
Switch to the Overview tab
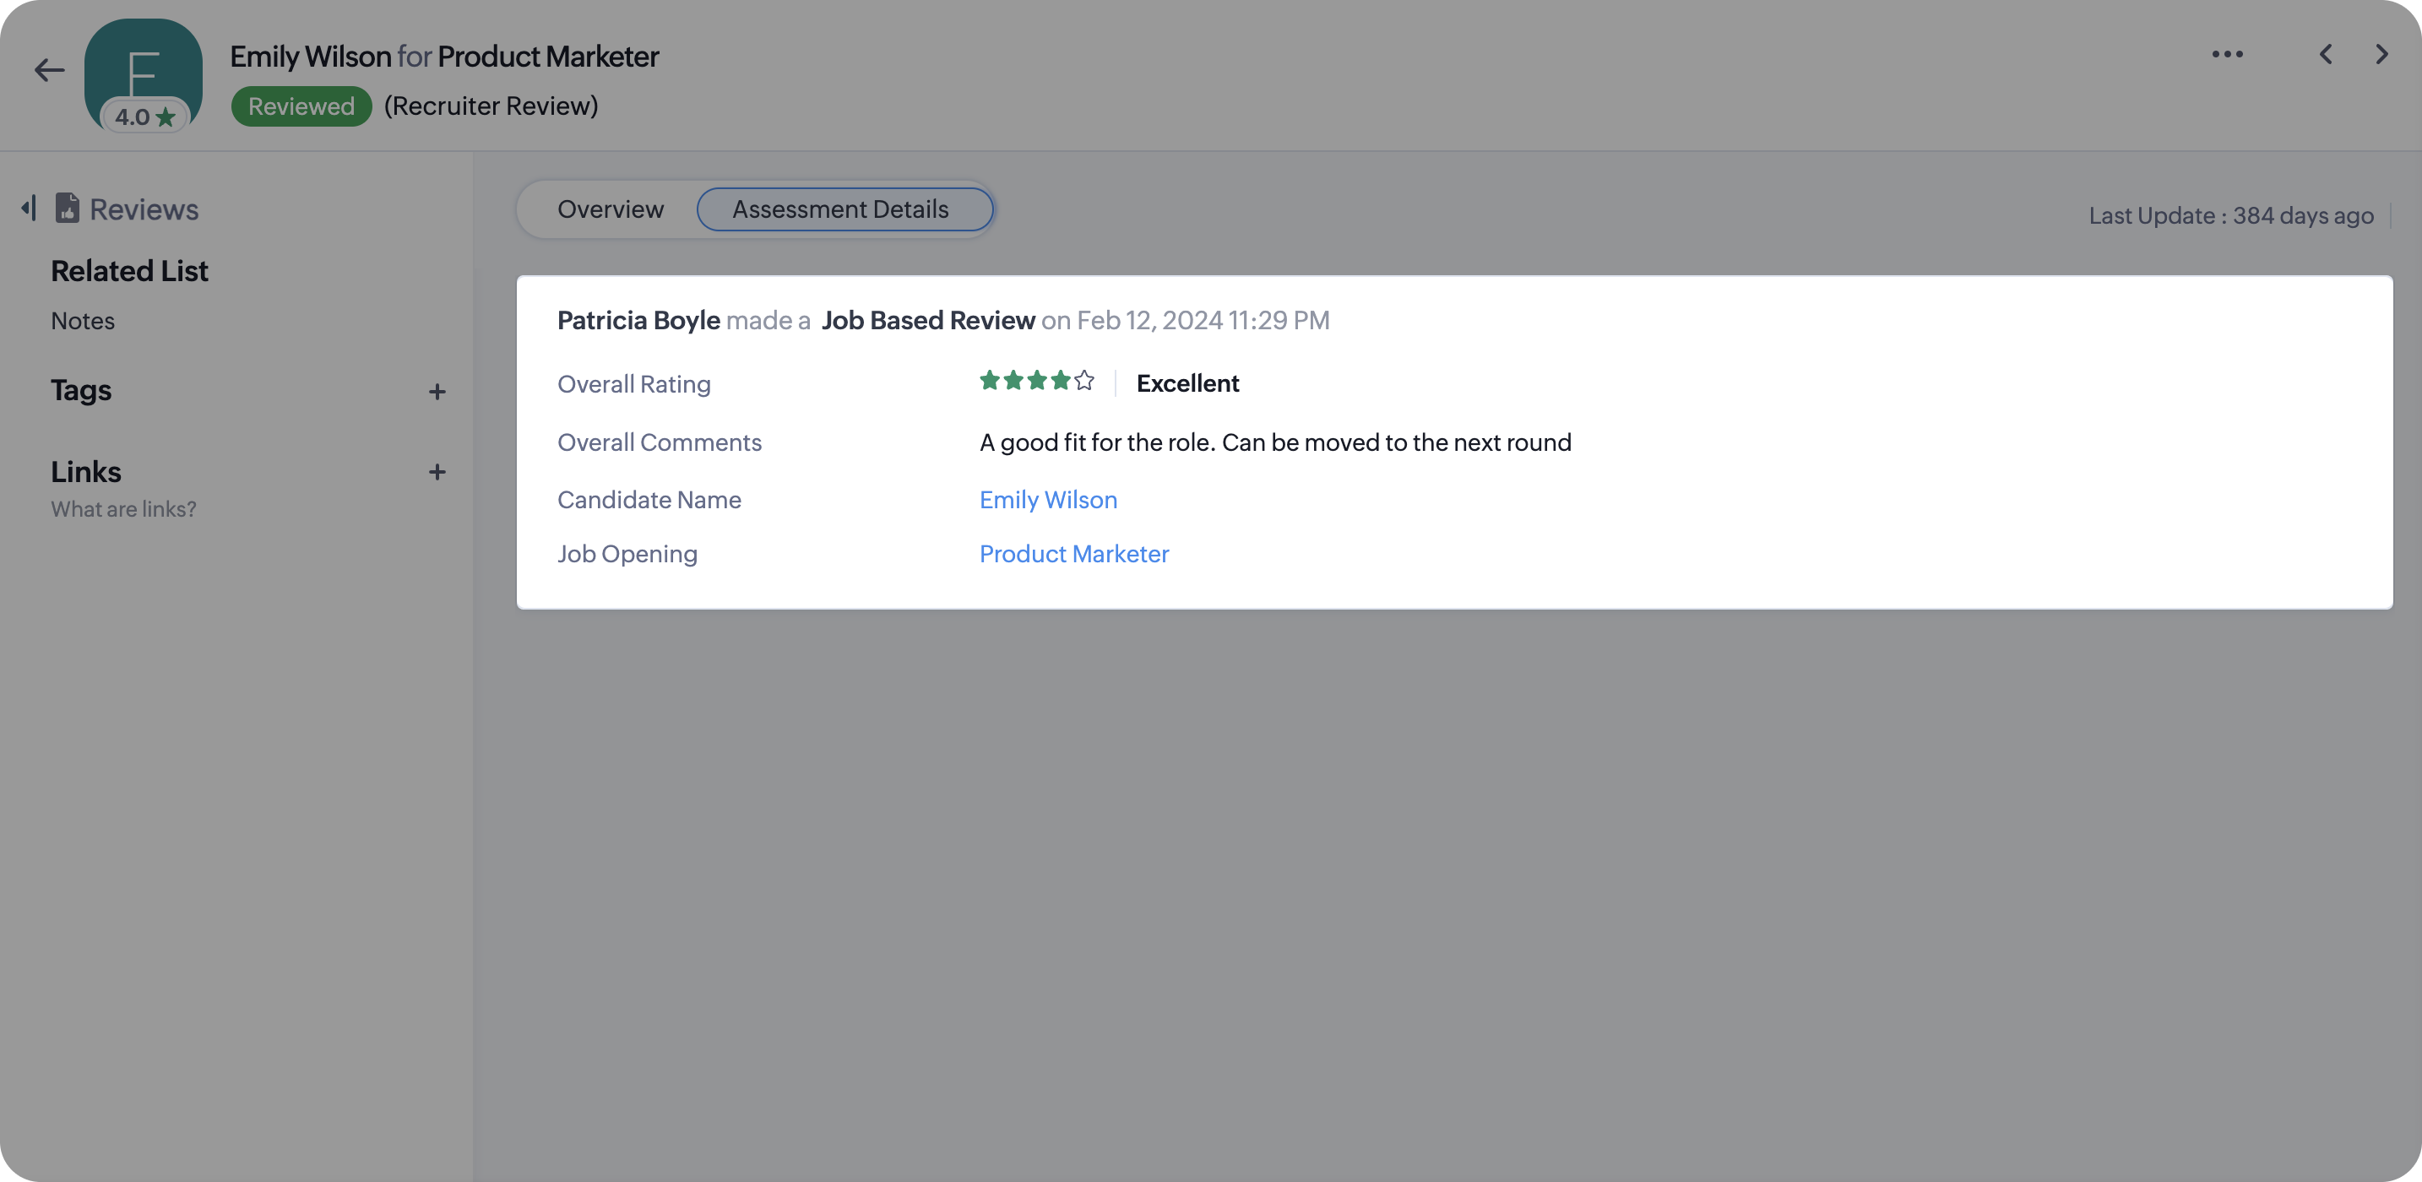[x=611, y=209]
